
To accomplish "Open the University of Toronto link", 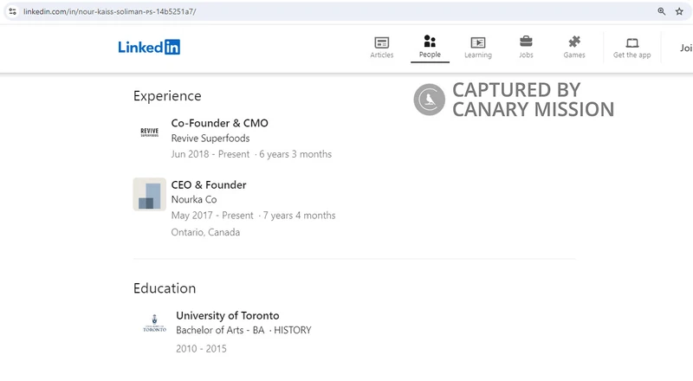I will point(228,315).
